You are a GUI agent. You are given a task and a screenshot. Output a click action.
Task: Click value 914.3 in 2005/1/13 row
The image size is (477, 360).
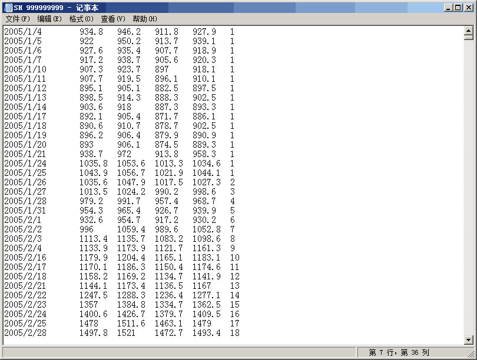[129, 98]
